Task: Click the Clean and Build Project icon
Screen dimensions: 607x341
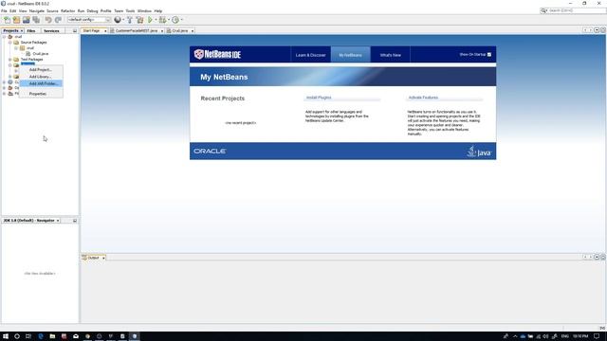Action: click(139, 20)
